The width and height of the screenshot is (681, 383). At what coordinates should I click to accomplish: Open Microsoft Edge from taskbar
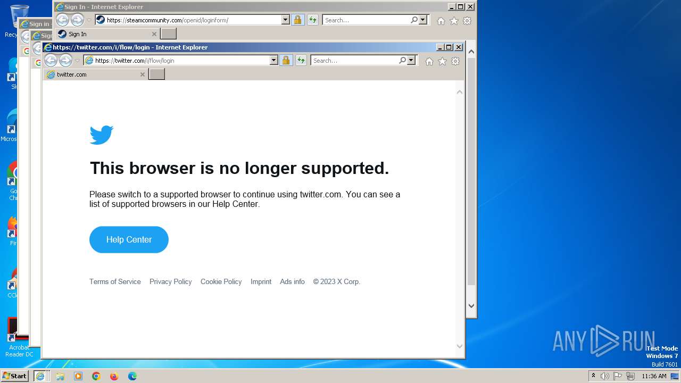coord(132,376)
